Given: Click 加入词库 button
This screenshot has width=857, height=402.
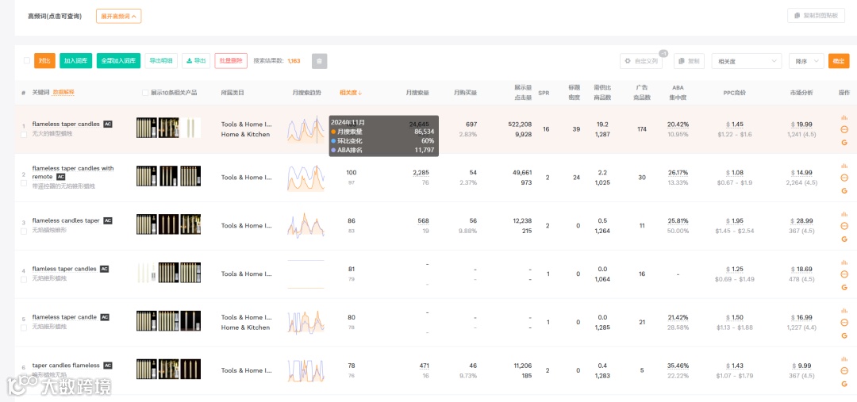Looking at the screenshot, I should (76, 60).
